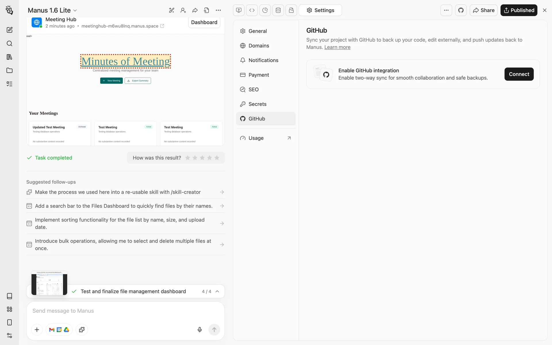
Task: Choose the search bar follow-up suggestion
Action: click(x=124, y=206)
